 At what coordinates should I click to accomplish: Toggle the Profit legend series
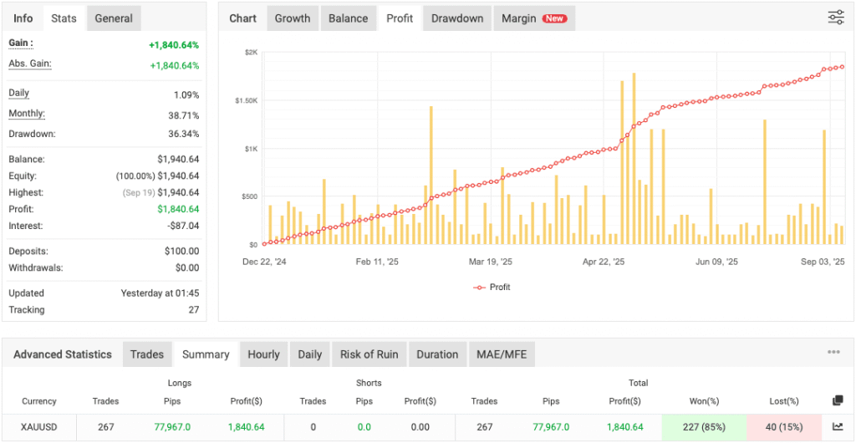[x=492, y=287]
